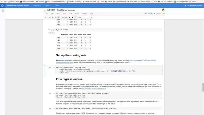
Task: Paste cells below using the toolbar icon
Action: (x=59, y=17)
